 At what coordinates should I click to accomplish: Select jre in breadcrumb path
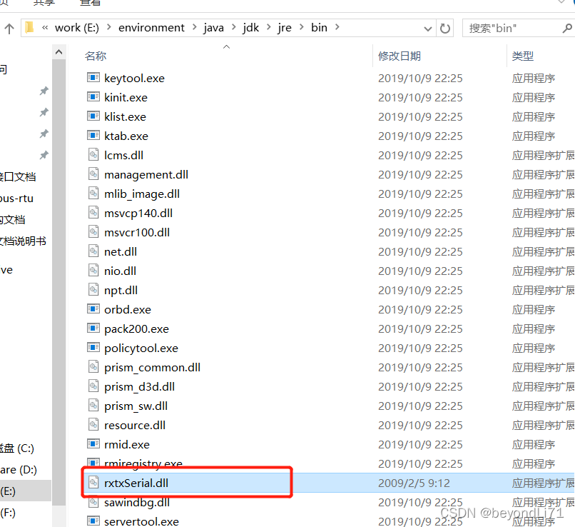coord(285,28)
